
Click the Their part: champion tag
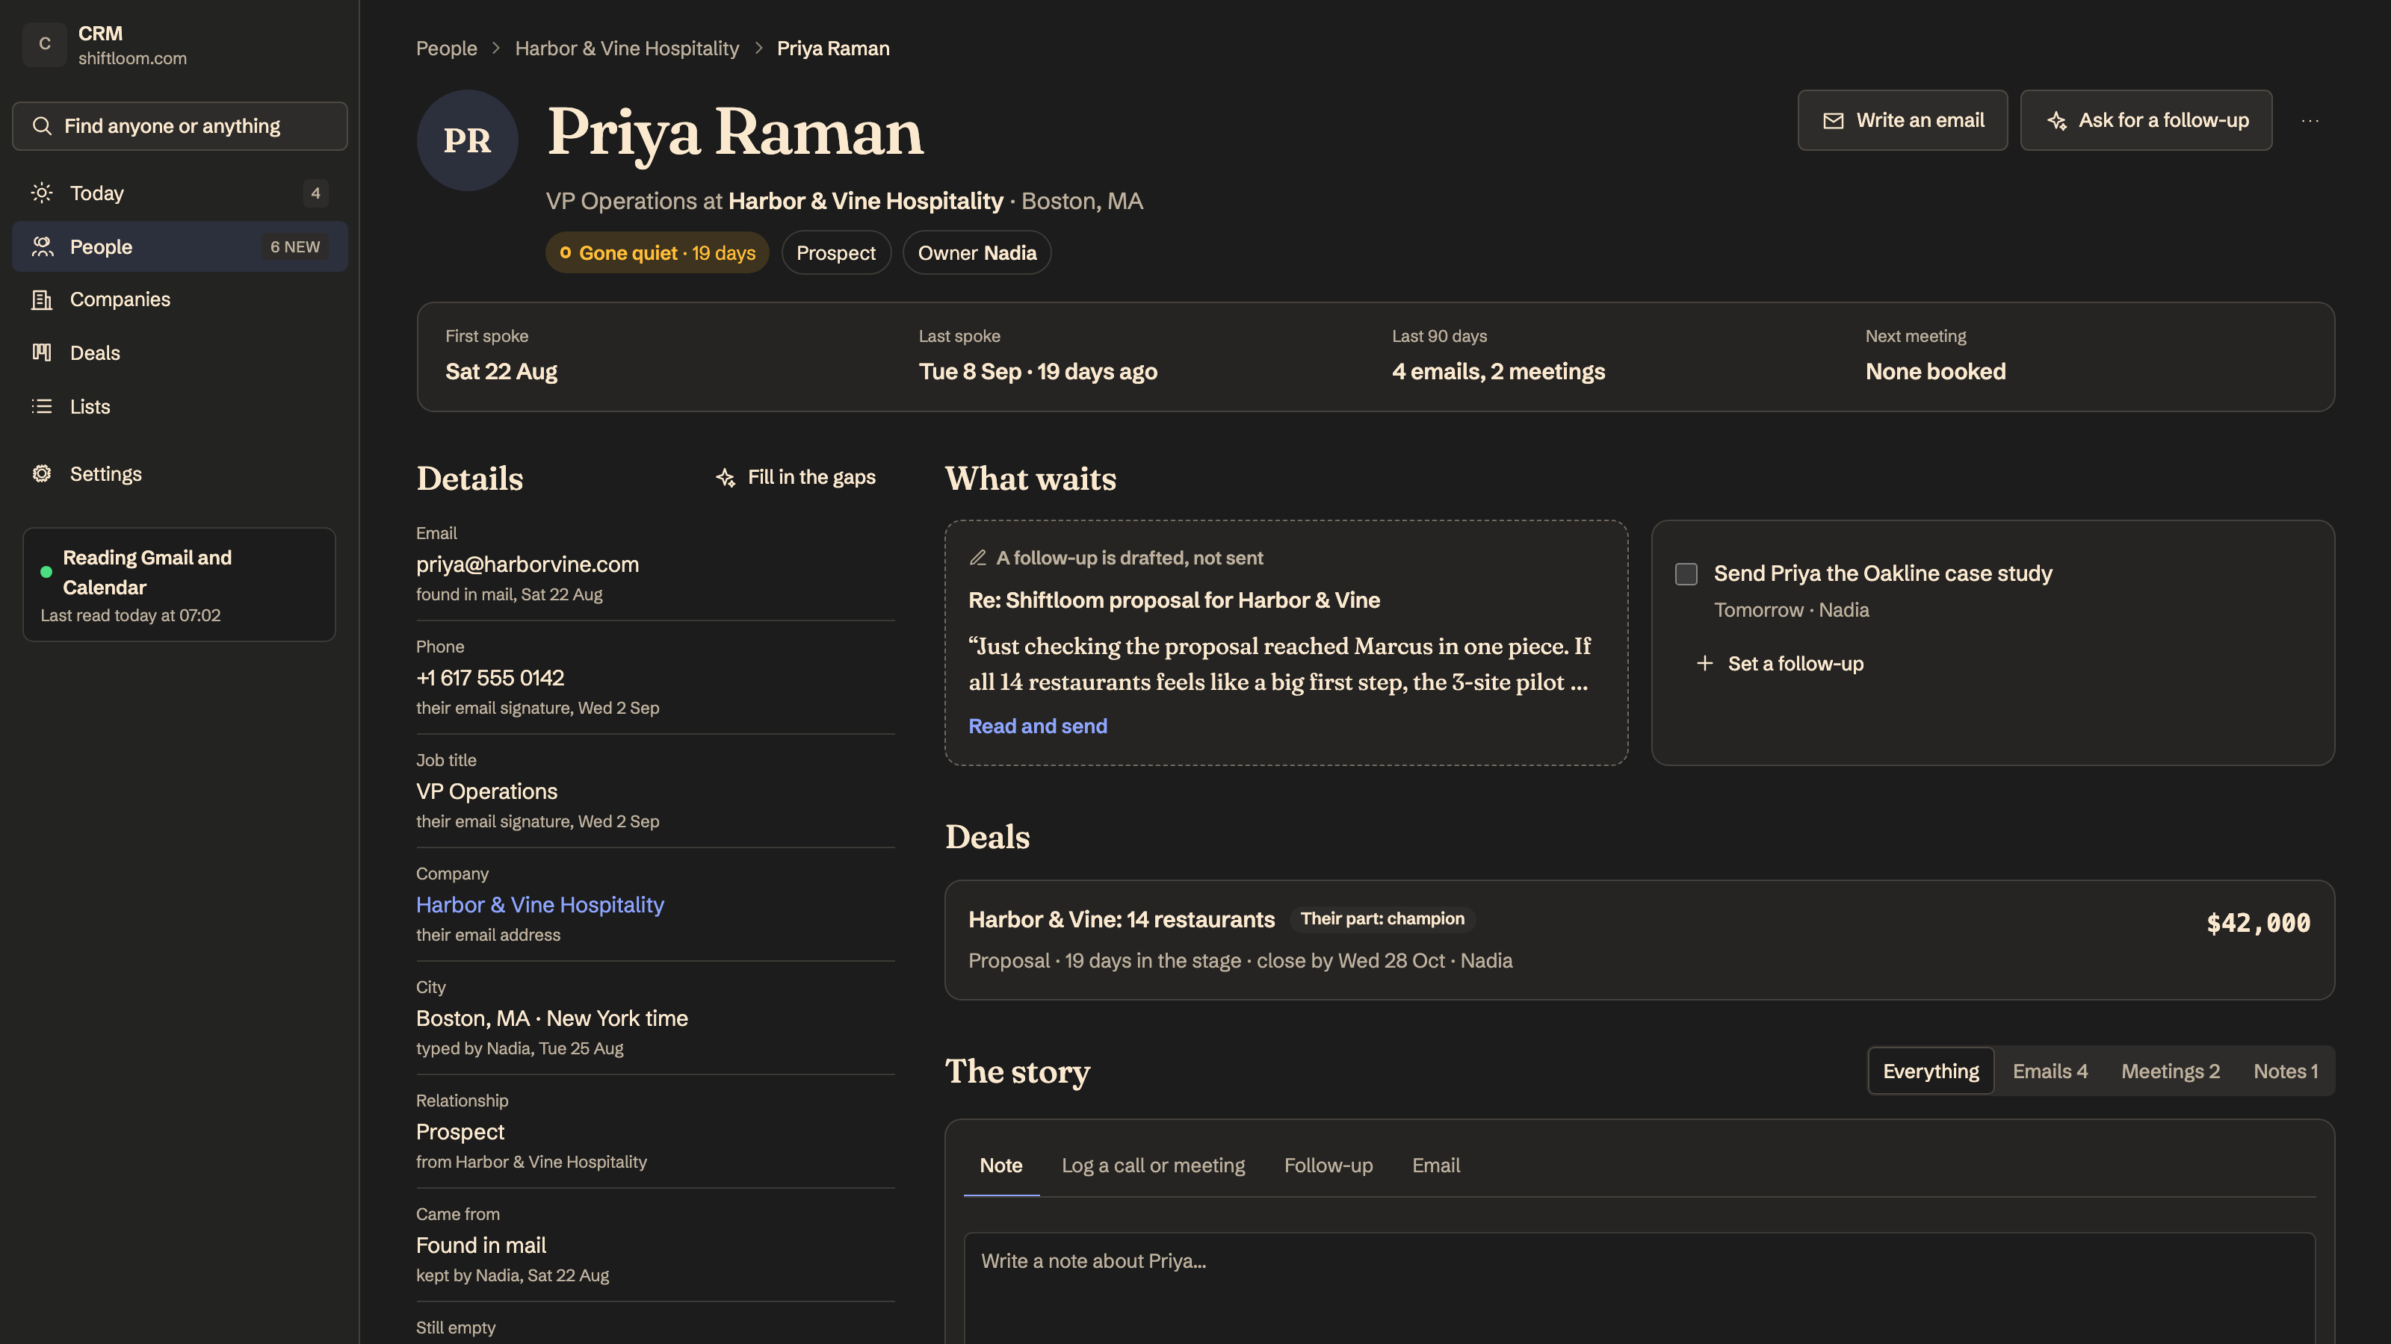click(x=1382, y=919)
